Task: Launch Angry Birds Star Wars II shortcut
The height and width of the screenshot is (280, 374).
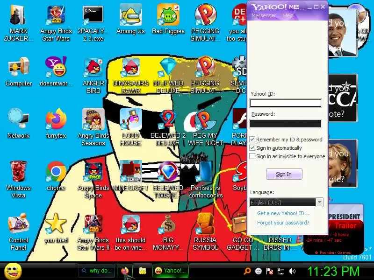Action: tap(93, 231)
